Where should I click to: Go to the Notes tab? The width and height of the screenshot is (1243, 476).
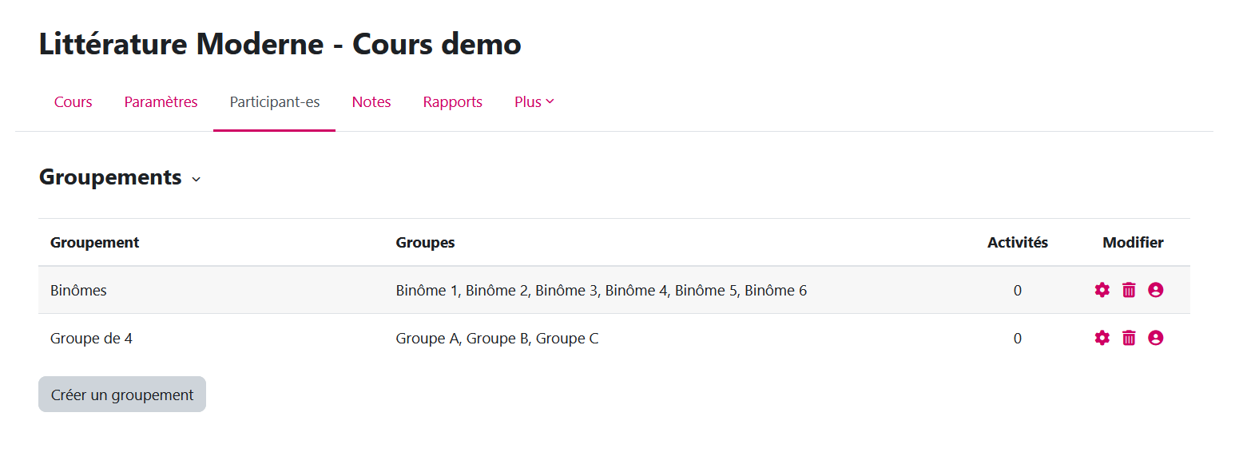[x=371, y=102]
